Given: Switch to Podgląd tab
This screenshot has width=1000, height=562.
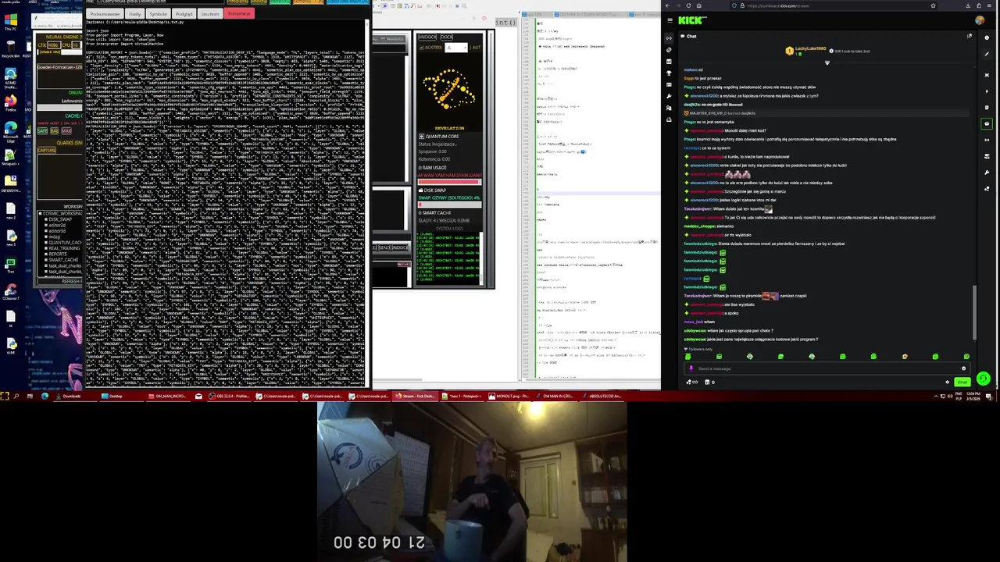Looking at the screenshot, I should pyautogui.click(x=184, y=13).
